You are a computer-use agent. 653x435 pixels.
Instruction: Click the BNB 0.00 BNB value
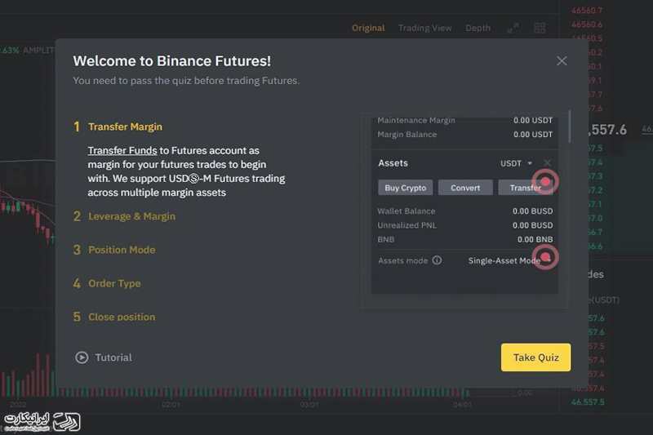click(x=535, y=239)
